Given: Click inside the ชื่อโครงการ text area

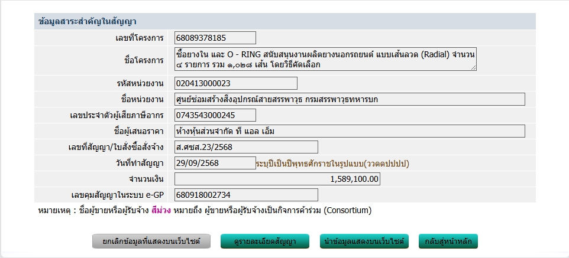Looking at the screenshot, I should (x=325, y=60).
